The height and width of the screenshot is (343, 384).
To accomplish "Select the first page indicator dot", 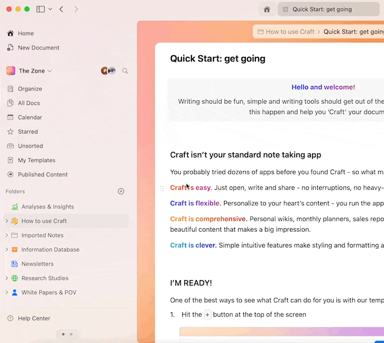I will [x=63, y=334].
